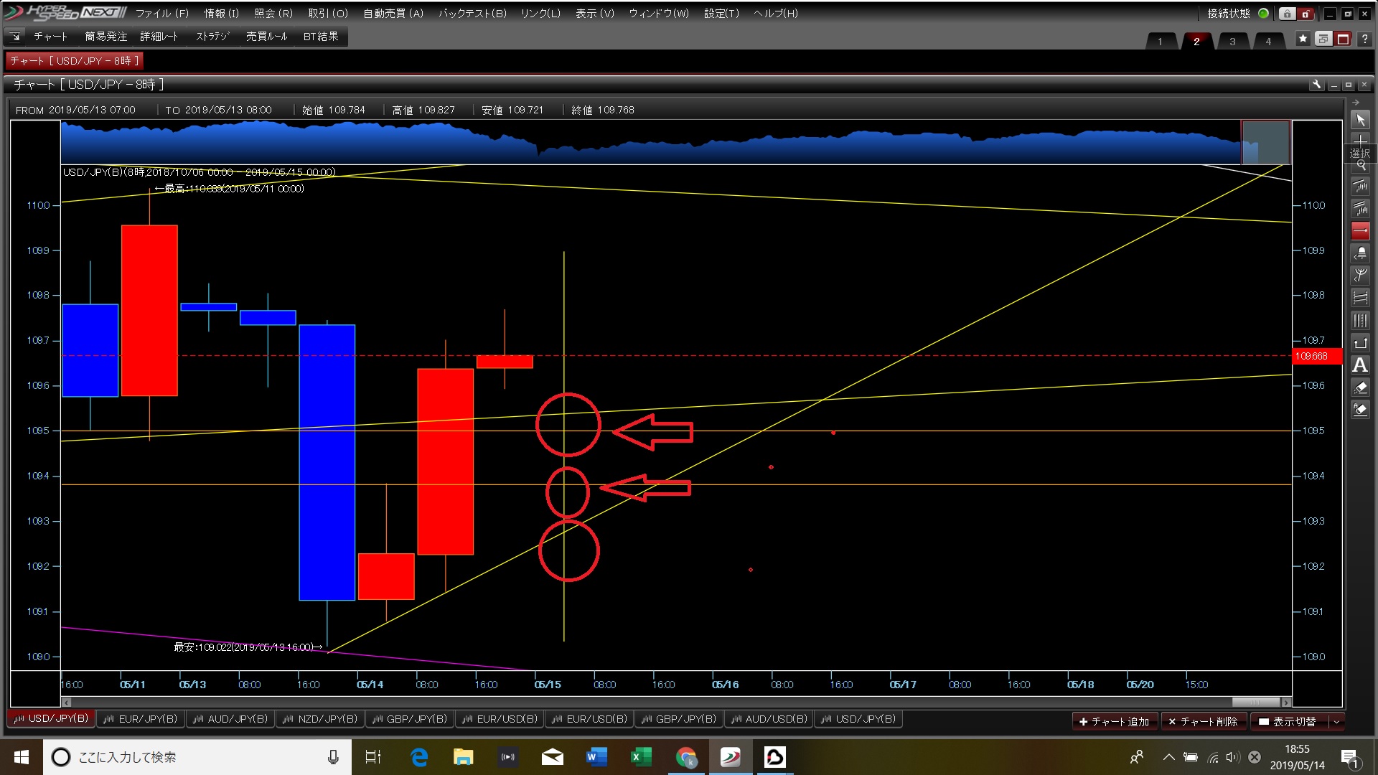This screenshot has height=775, width=1378.
Task: Pick the eraser tool in sidebar
Action: 1360,387
